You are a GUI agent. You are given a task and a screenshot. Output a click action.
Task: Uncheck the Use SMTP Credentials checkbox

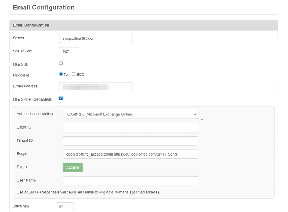coord(61,98)
